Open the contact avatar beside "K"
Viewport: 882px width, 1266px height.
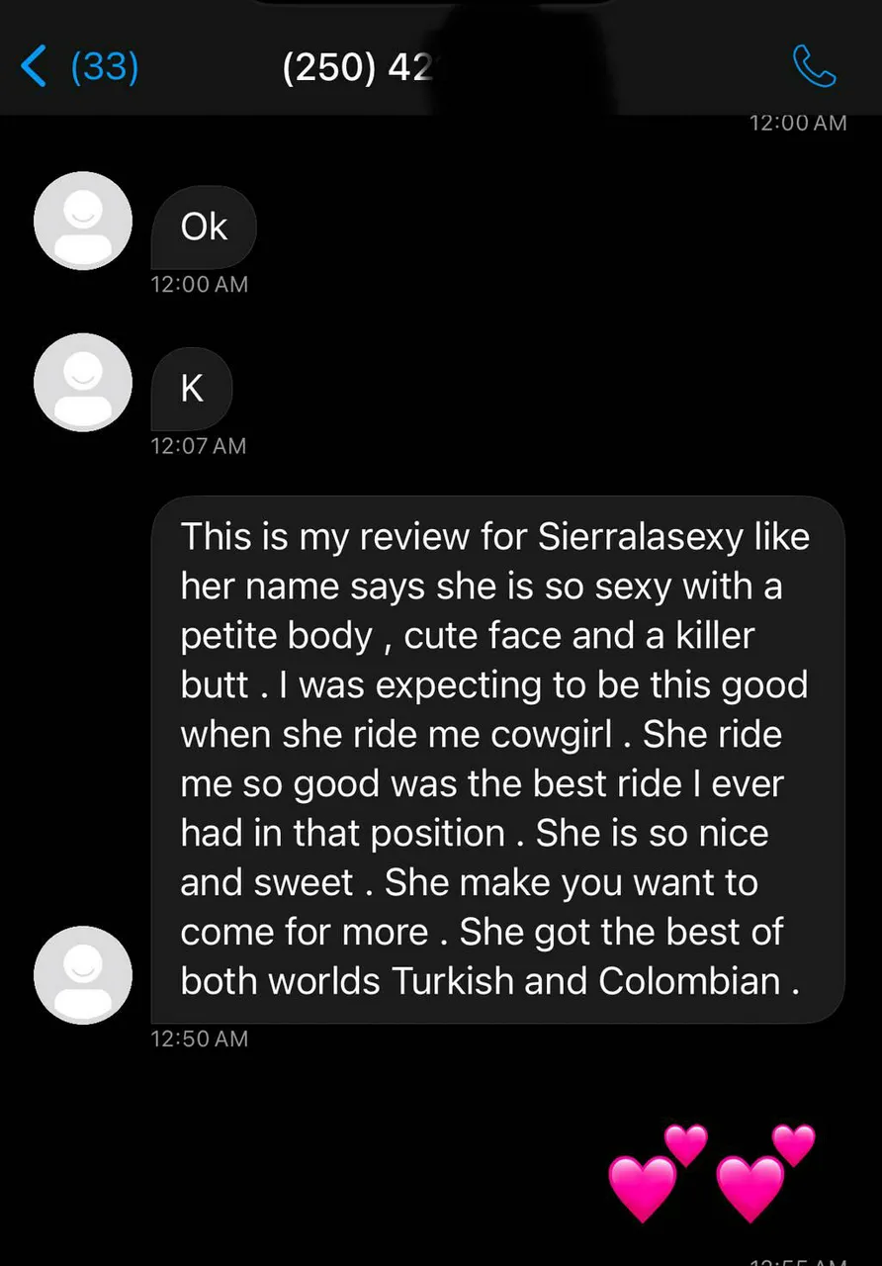point(83,382)
